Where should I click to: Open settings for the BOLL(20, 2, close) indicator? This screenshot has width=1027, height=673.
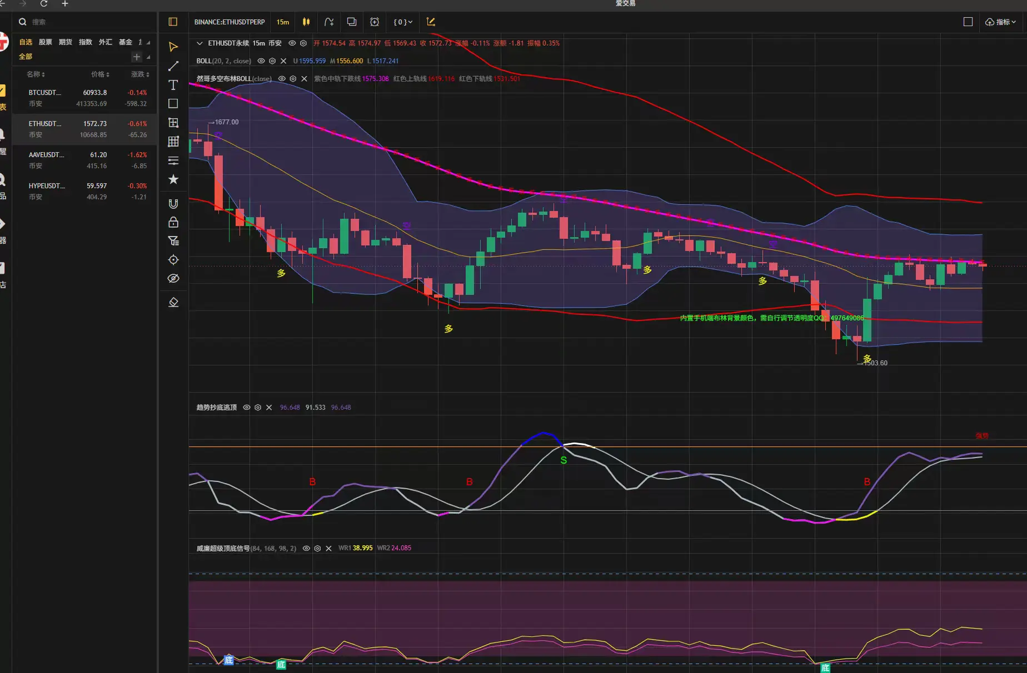pos(272,61)
